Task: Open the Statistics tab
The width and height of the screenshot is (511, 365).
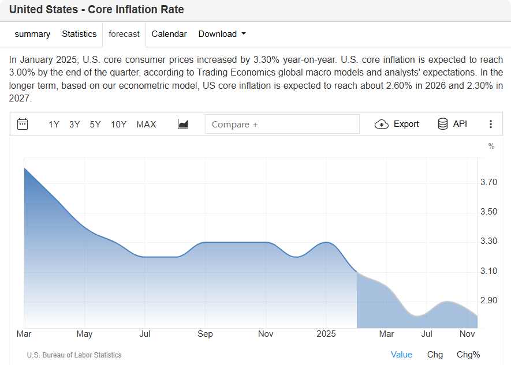Action: click(79, 34)
